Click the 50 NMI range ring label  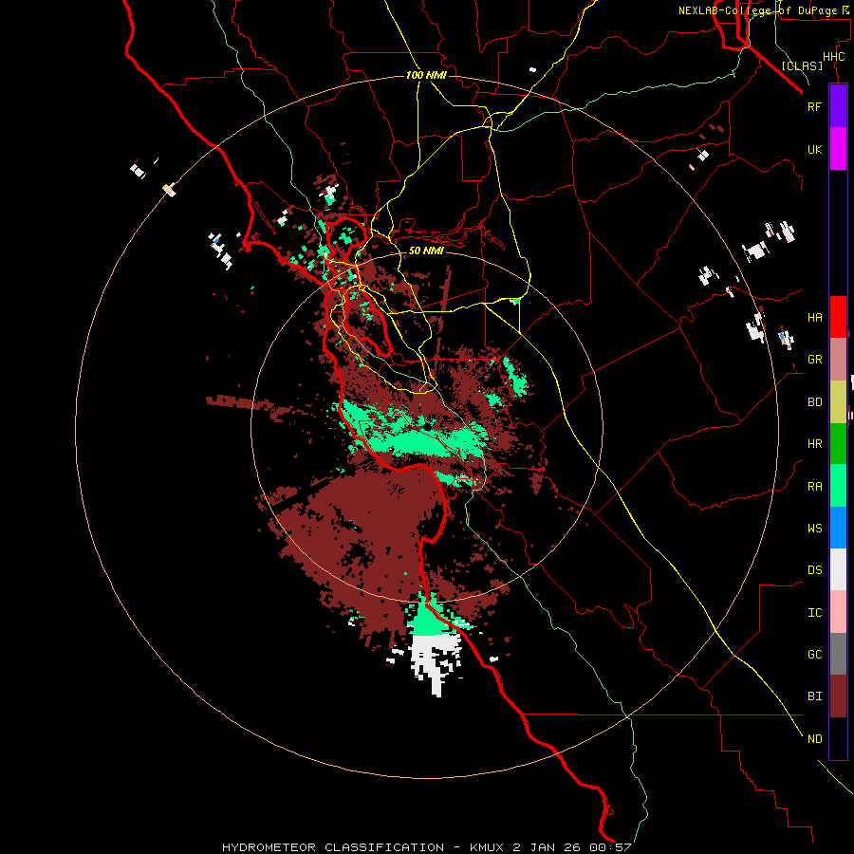[x=426, y=251]
